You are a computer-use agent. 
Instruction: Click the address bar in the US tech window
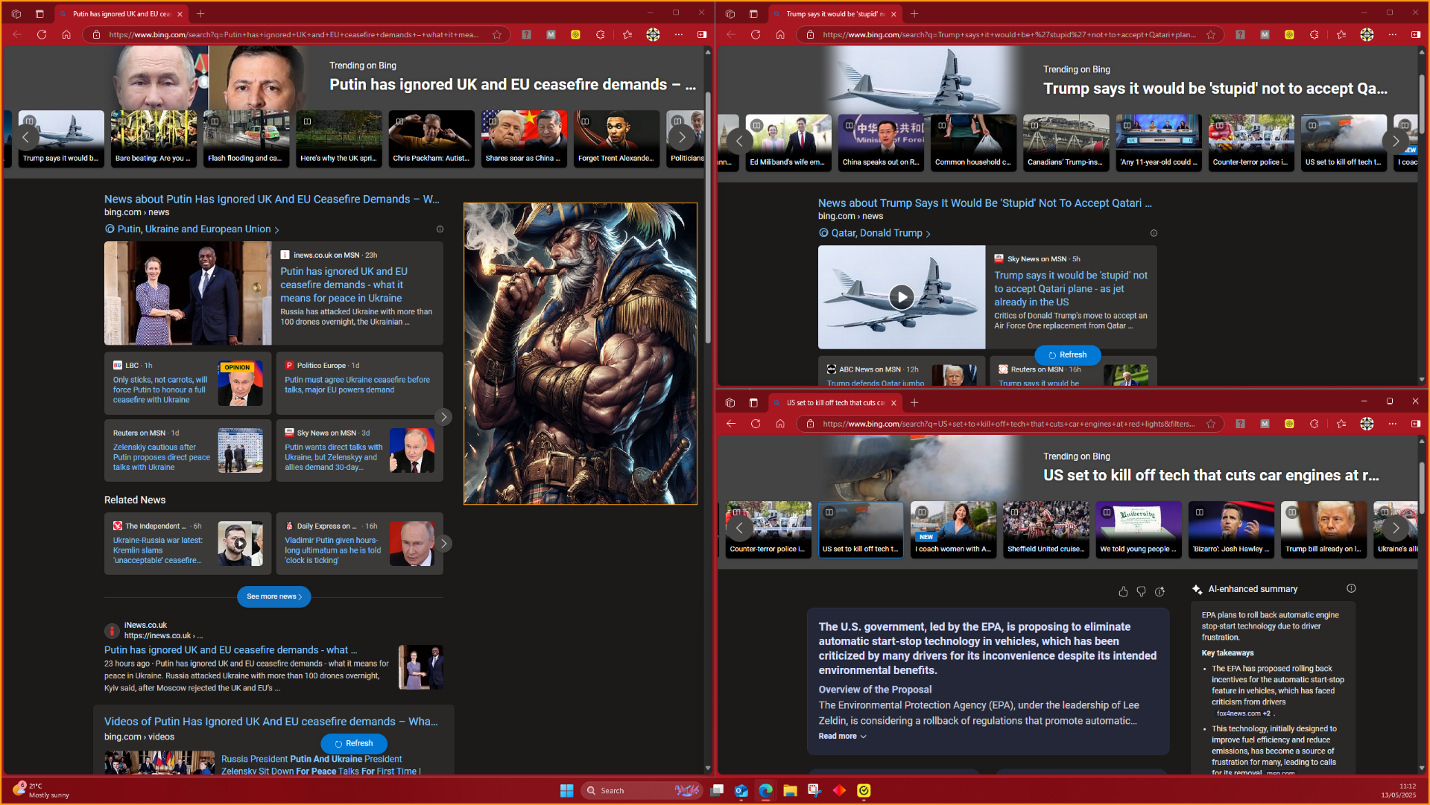1009,424
